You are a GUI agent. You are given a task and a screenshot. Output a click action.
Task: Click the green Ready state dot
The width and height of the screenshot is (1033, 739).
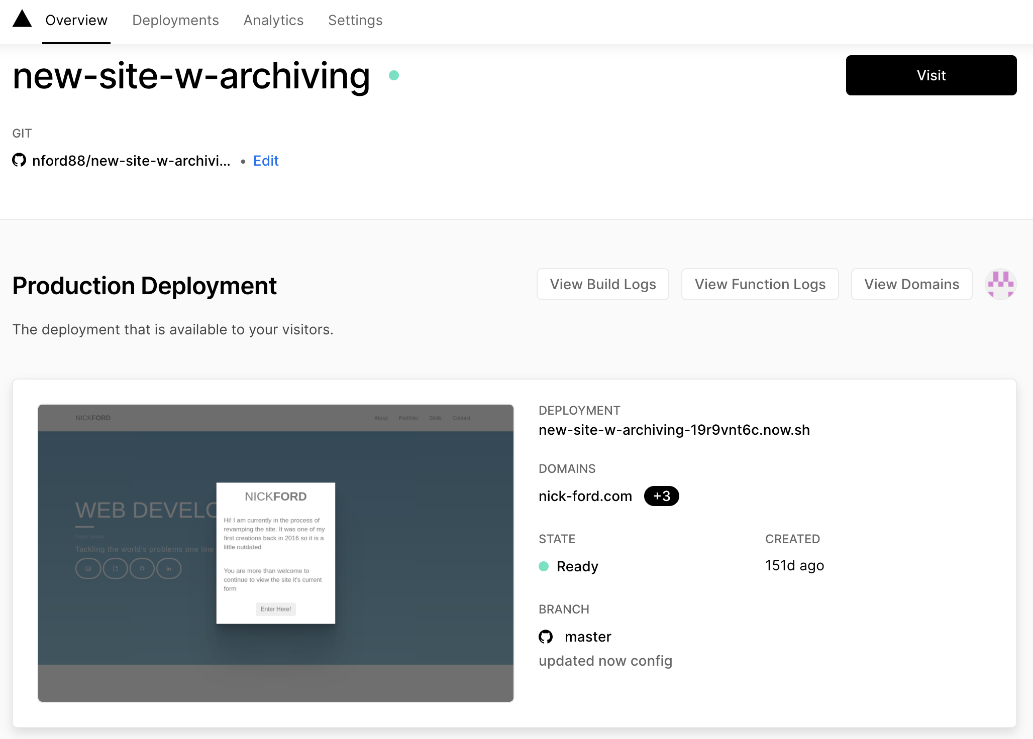tap(544, 566)
